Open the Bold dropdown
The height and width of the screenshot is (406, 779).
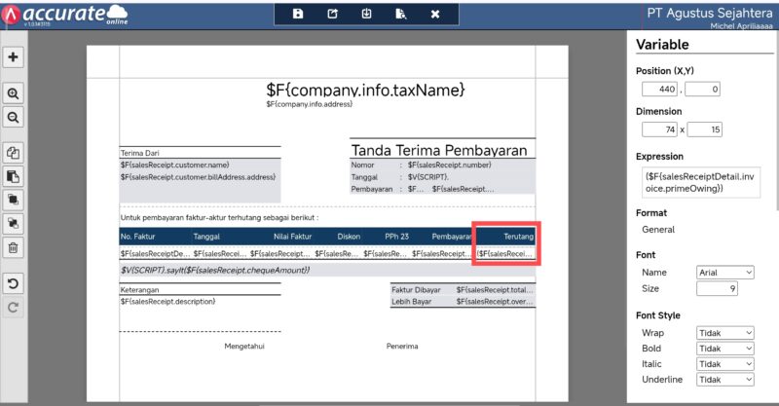pos(725,349)
